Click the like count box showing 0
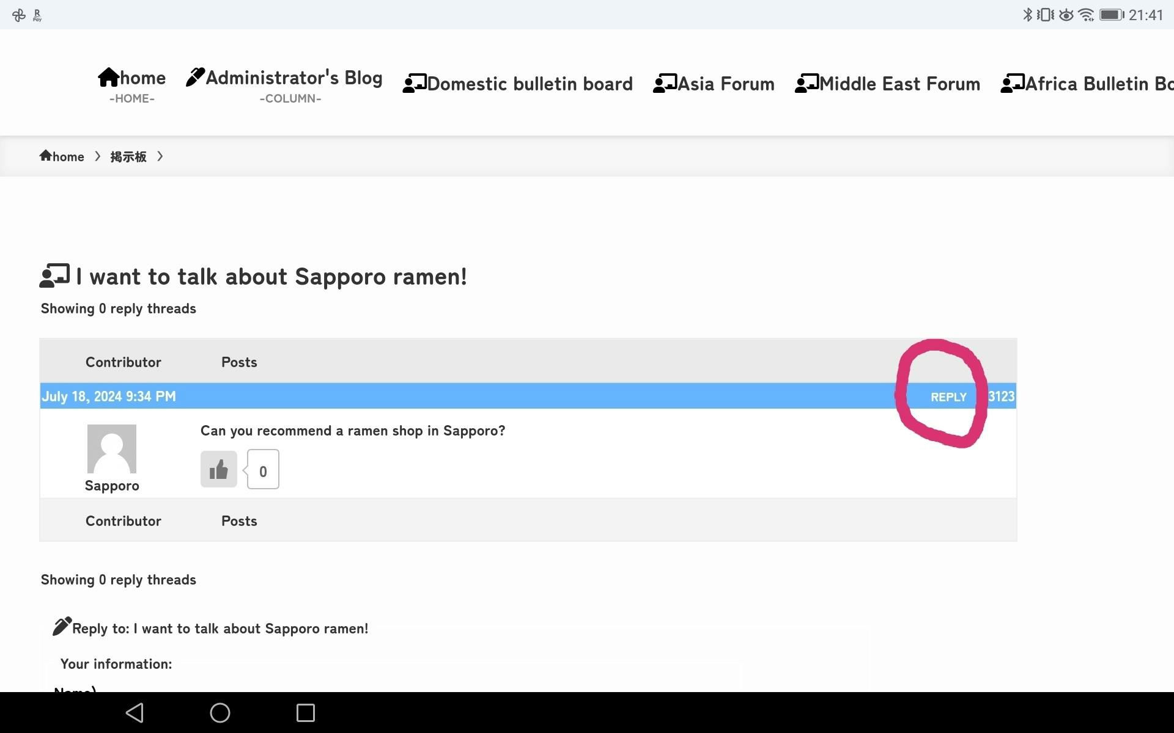Screen dimensions: 1174x733 [263, 470]
